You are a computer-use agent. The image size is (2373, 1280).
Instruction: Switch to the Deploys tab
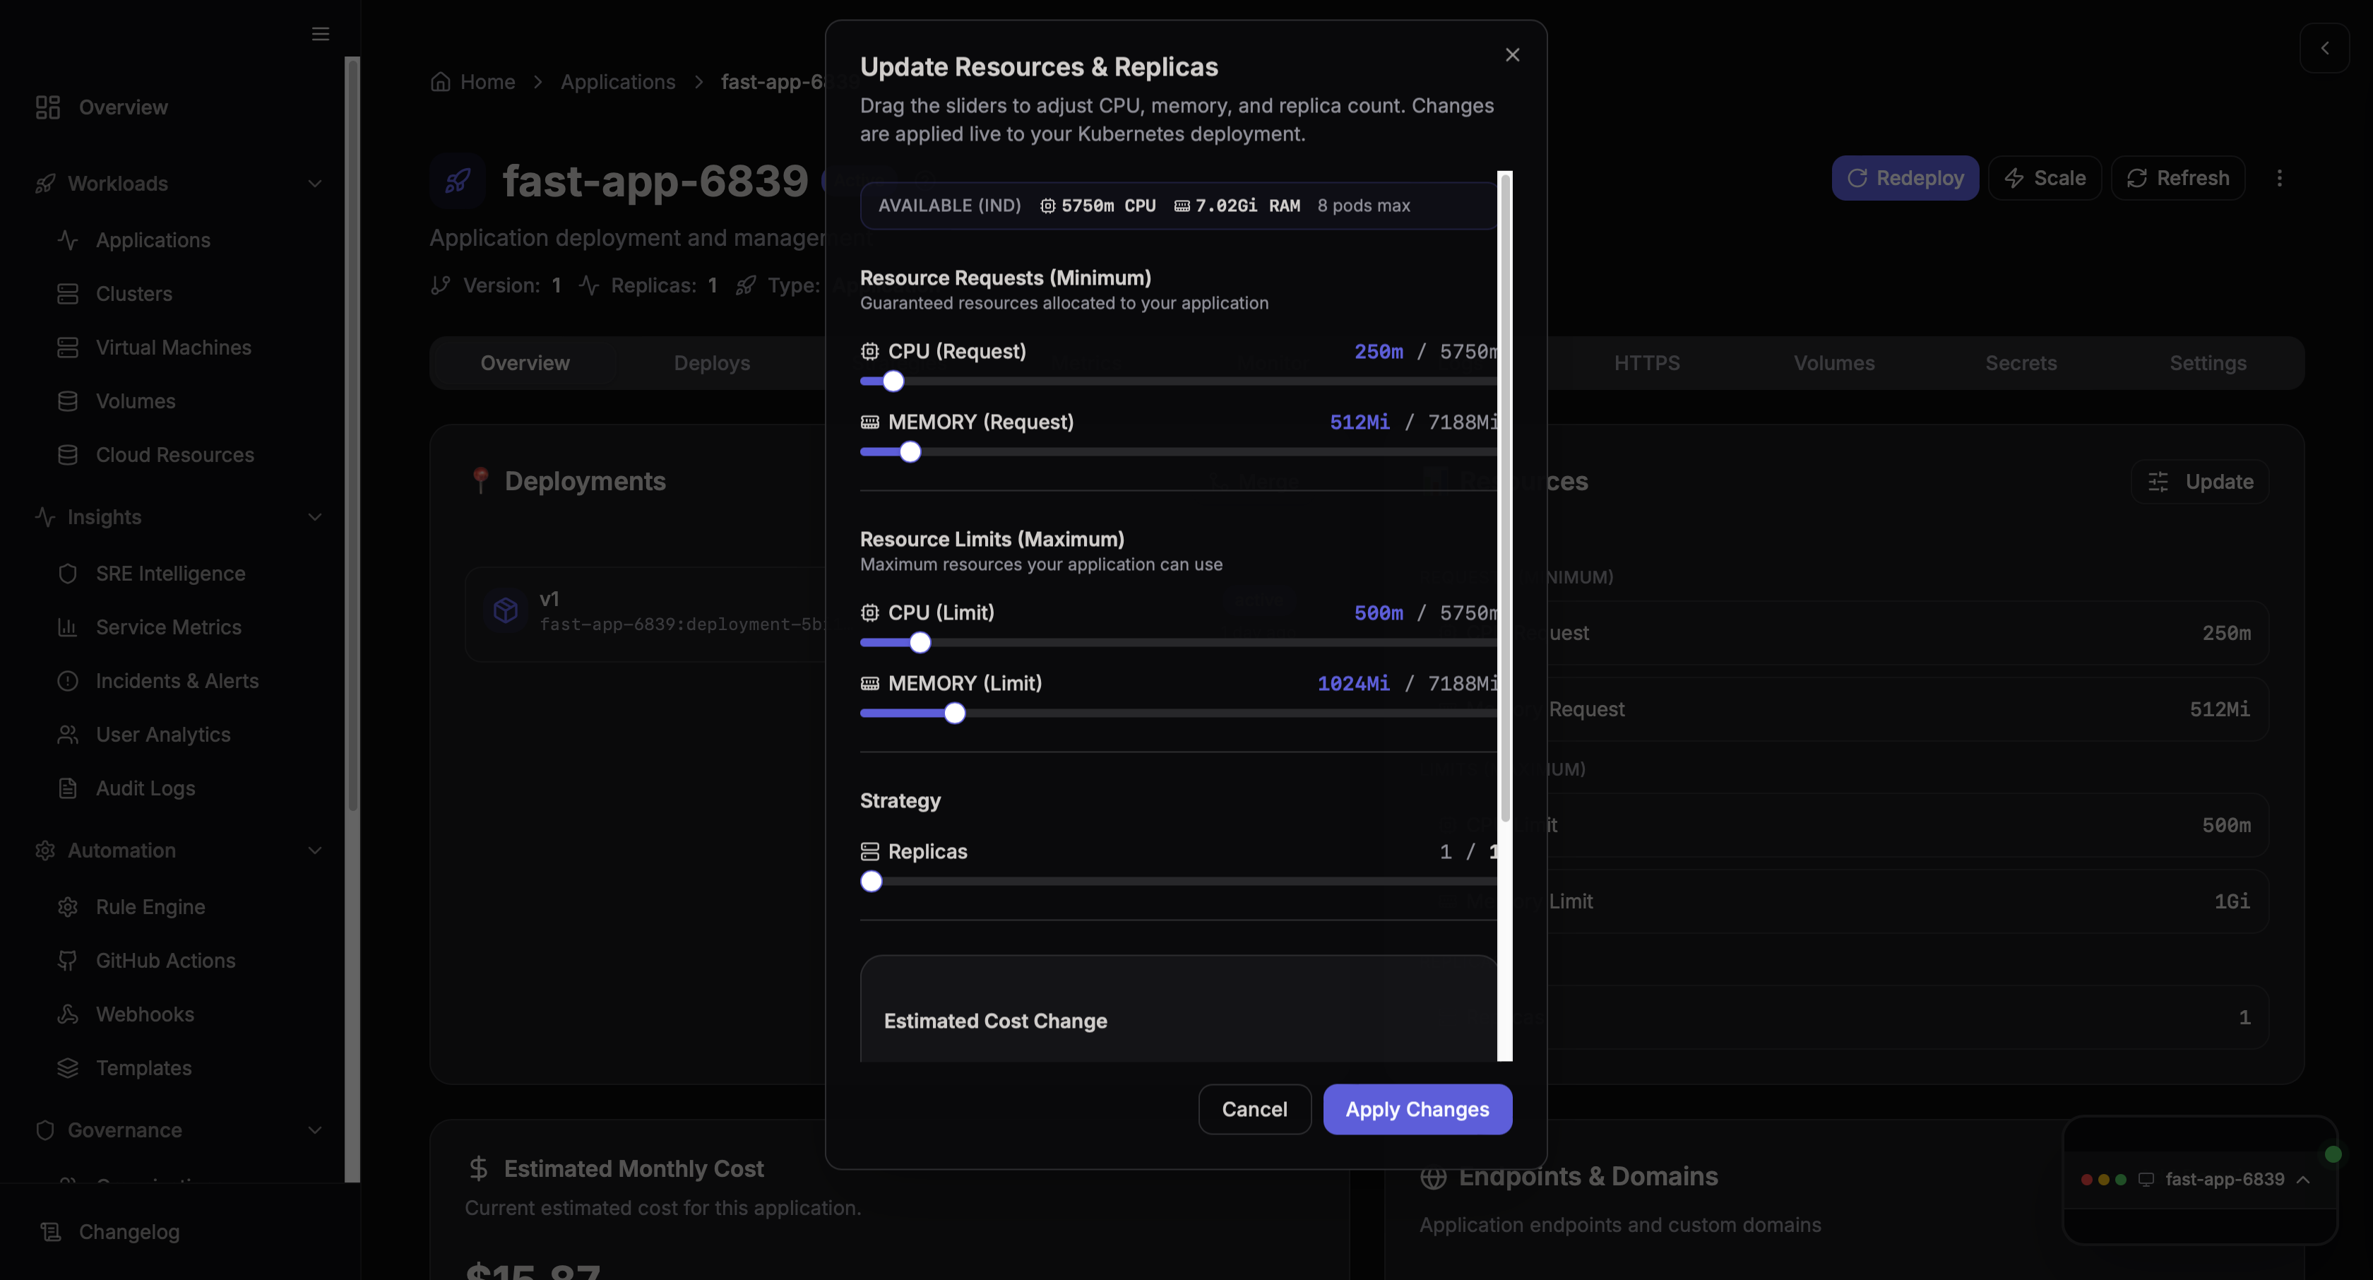[x=711, y=363]
